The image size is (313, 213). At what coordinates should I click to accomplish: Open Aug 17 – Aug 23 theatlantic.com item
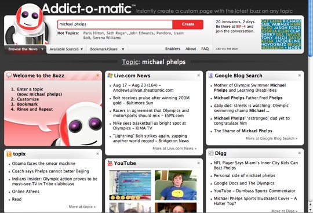coord(143,88)
